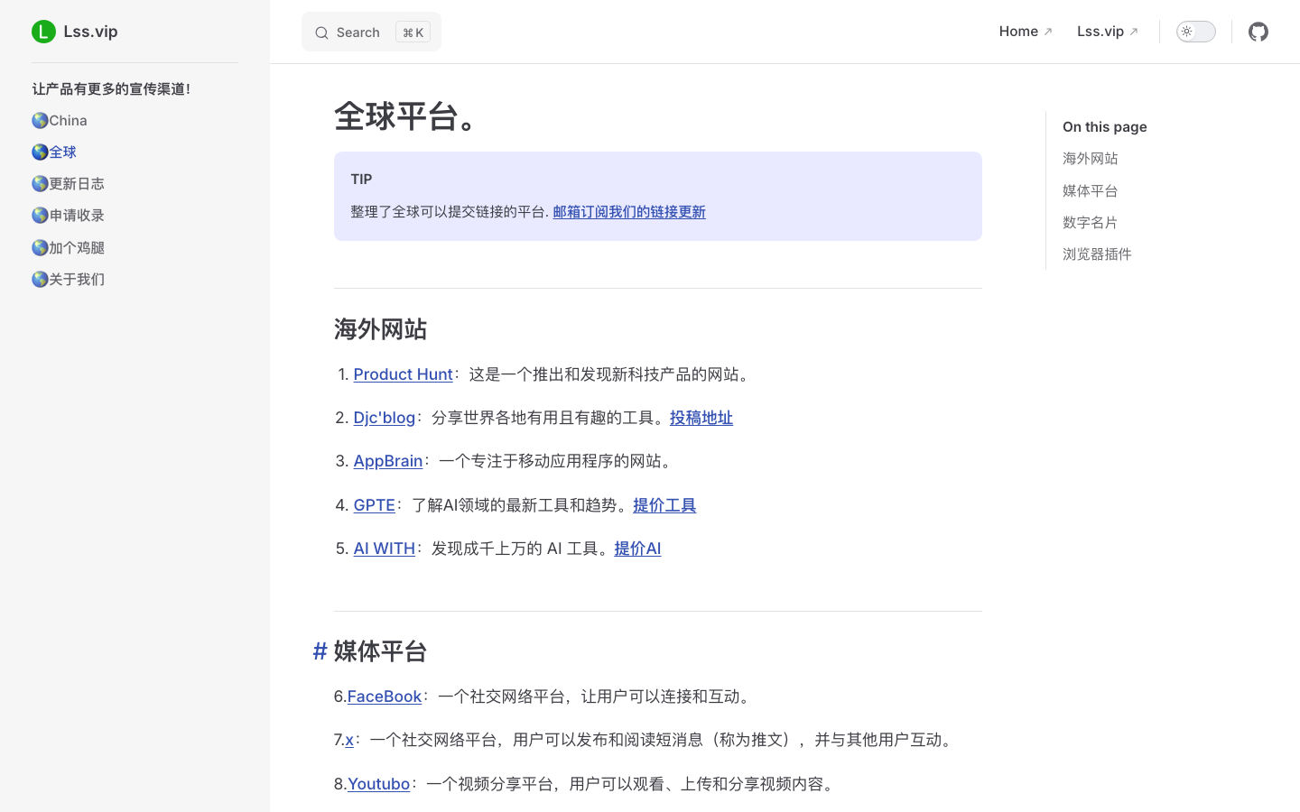The height and width of the screenshot is (812, 1300).
Task: Open the 邮箱订阅我们的链接更新 link
Action: click(628, 212)
